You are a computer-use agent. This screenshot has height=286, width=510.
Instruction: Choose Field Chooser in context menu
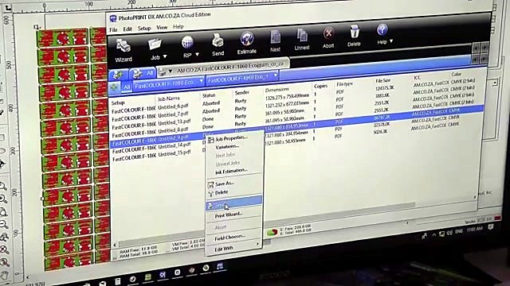pyautogui.click(x=230, y=238)
